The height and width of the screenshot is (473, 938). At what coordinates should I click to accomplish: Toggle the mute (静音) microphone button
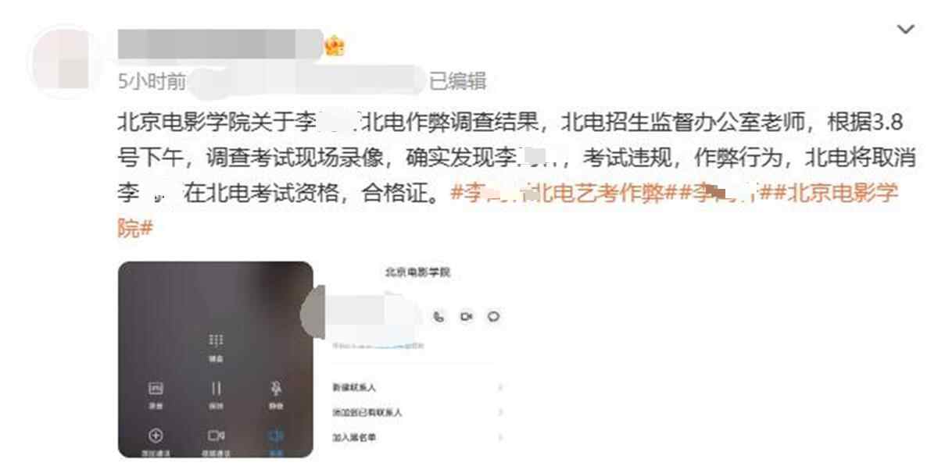pos(275,388)
